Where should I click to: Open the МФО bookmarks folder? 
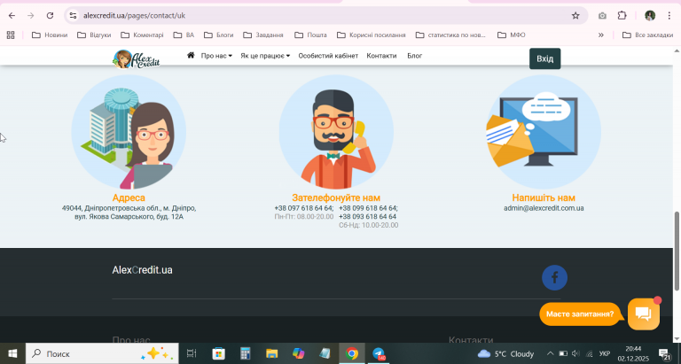click(x=511, y=35)
